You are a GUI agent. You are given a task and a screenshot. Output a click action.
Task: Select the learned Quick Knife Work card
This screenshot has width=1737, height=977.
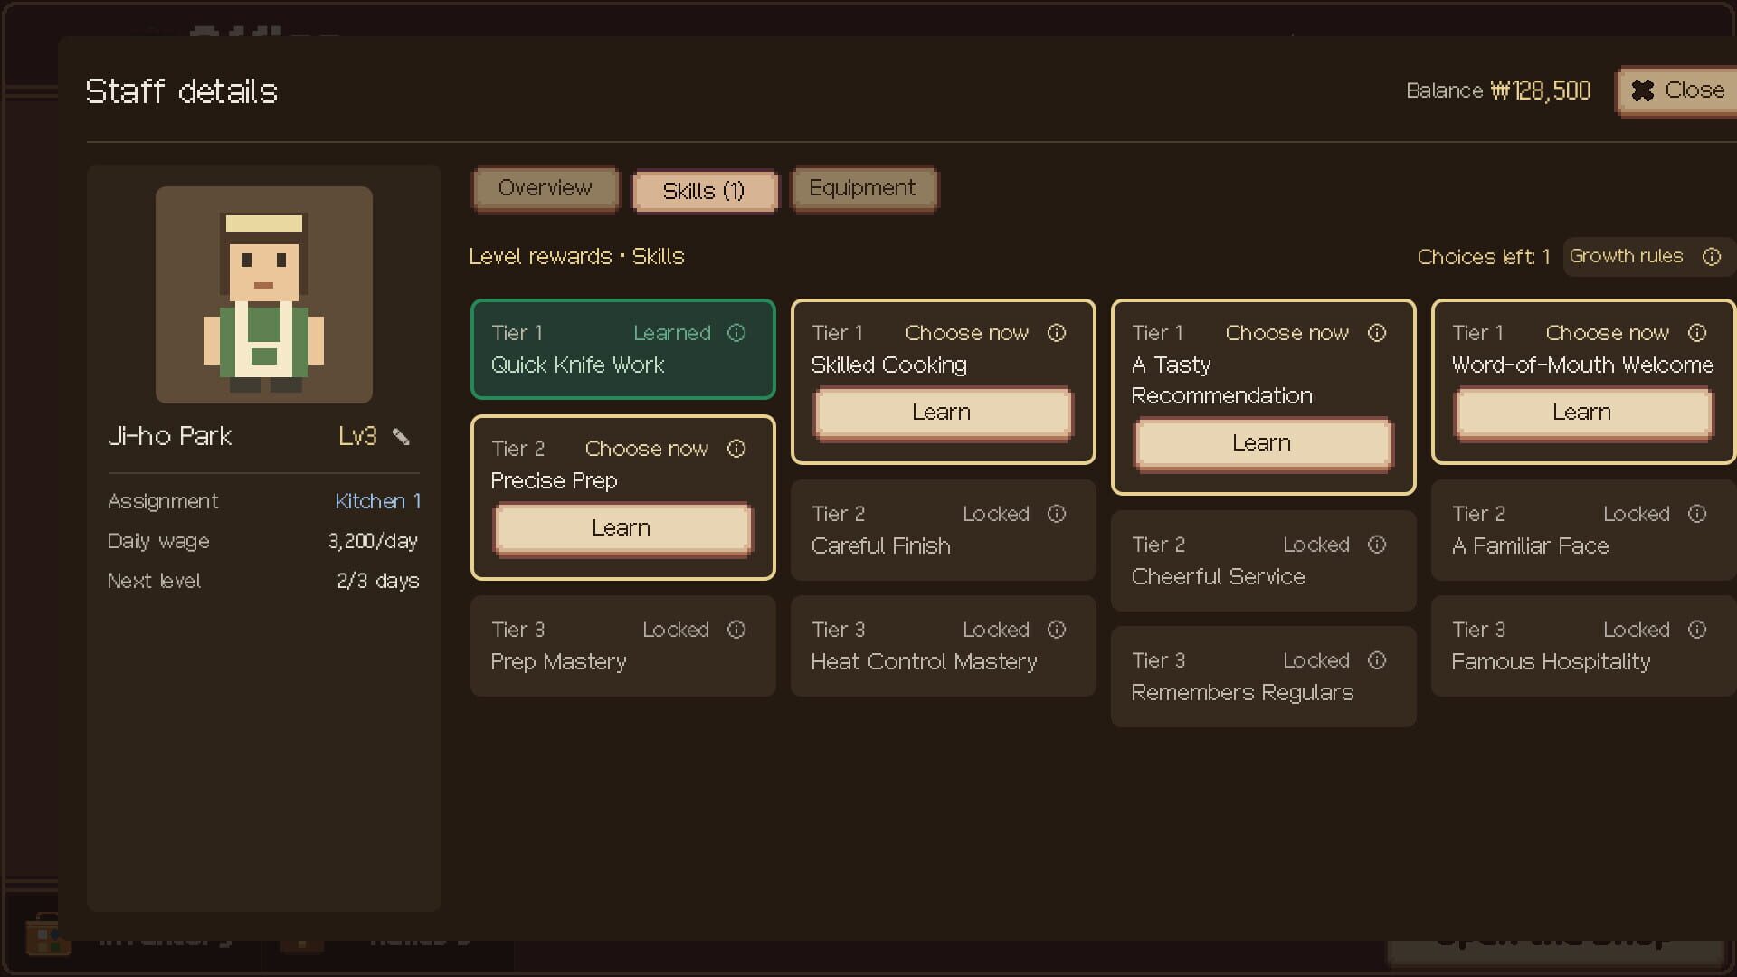[622, 349]
